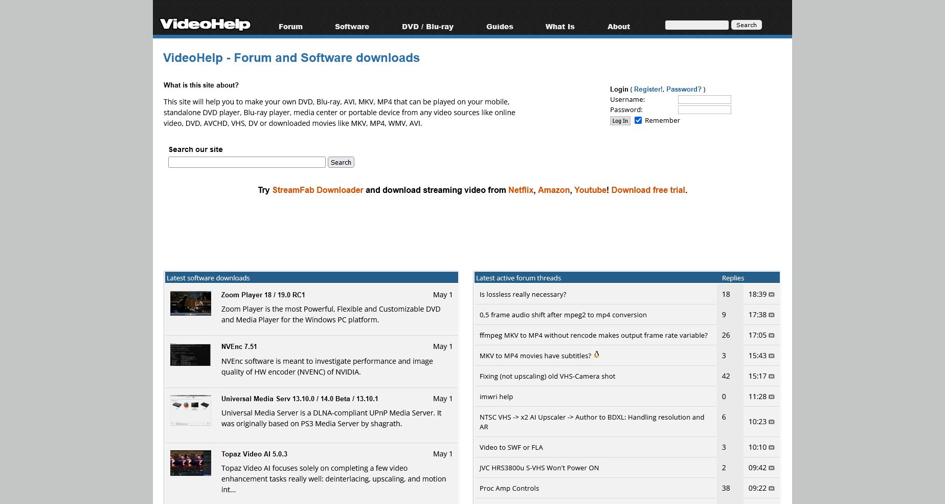The width and height of the screenshot is (945, 504).
Task: Open the What Is menu
Action: (560, 27)
